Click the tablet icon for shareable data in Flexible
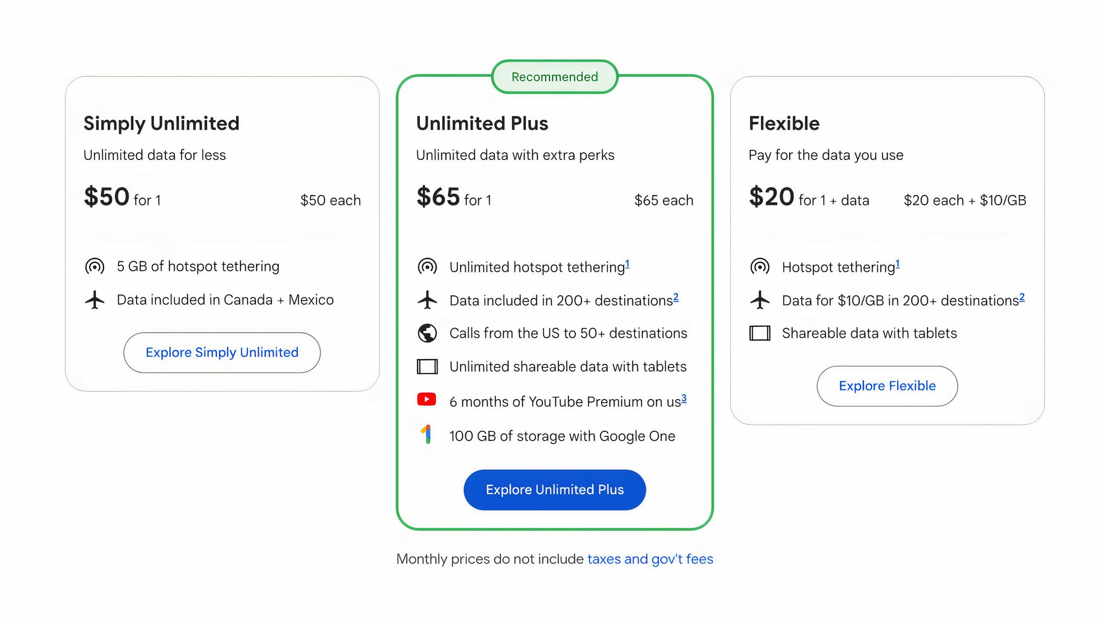The height and width of the screenshot is (619, 1101). 760,333
